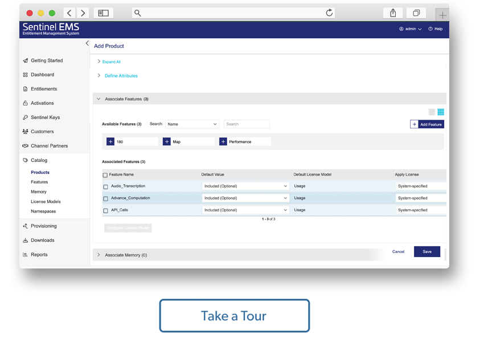Viewport: 484px width, 342px height.
Task: Click the magnifier icon in address bar
Action: pos(138,13)
